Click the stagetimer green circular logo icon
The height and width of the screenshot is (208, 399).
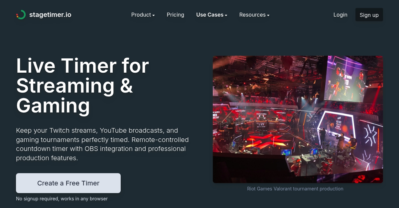21,15
